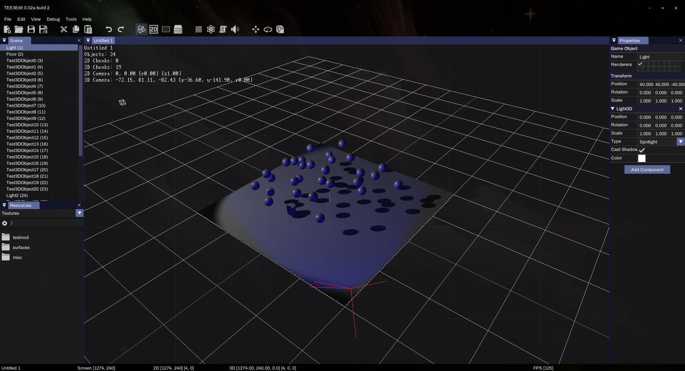685x371 pixels.
Task: Click the script log toolbar icon
Action: [223, 30]
